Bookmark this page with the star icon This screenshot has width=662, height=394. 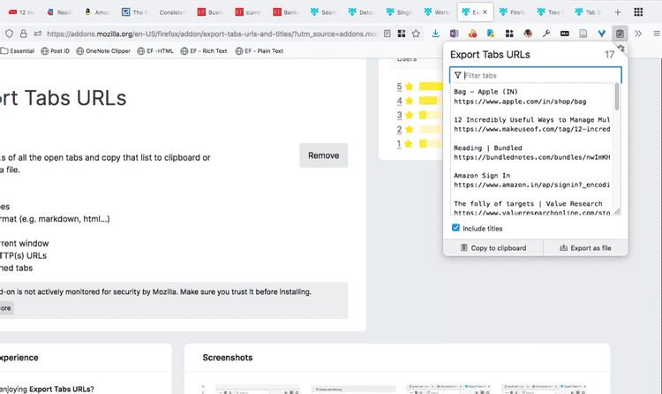pos(416,34)
